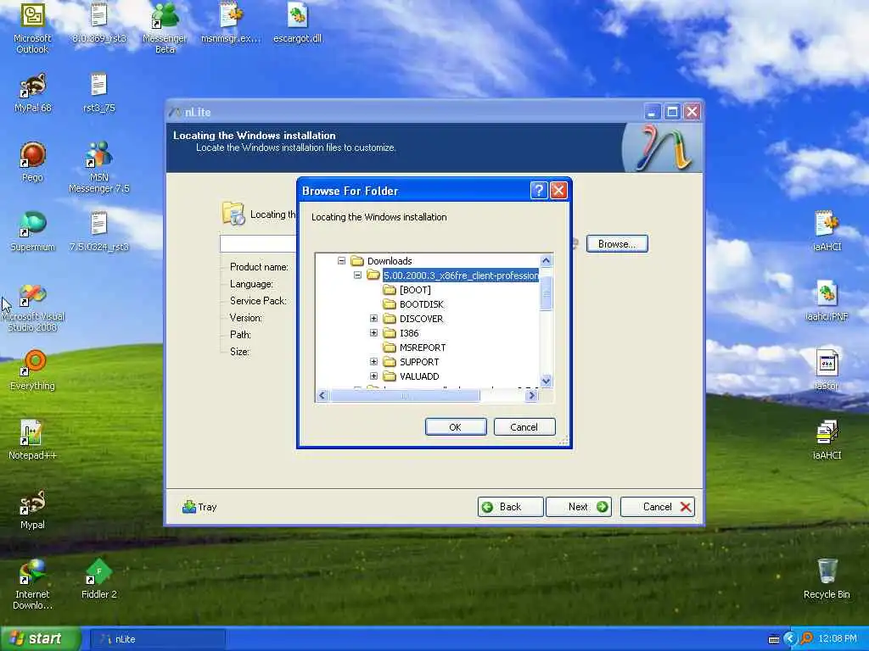Select iastor desktop file icon
This screenshot has width=869, height=651.
pyautogui.click(x=827, y=371)
